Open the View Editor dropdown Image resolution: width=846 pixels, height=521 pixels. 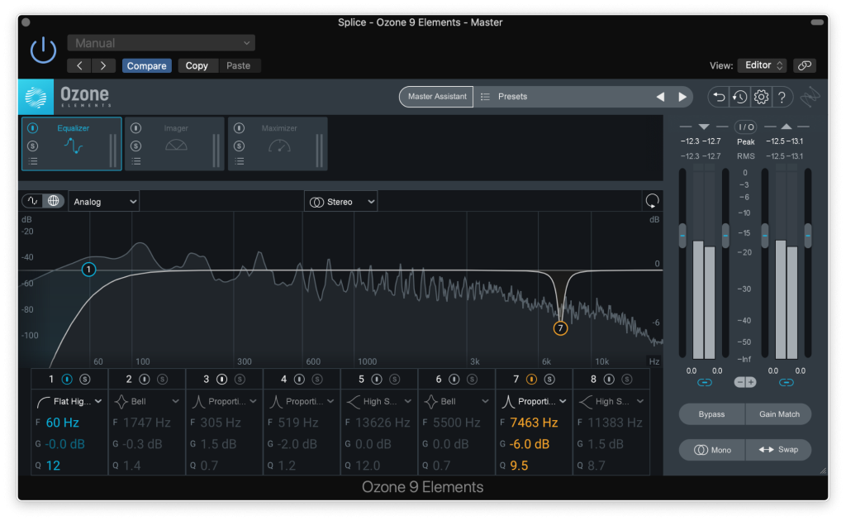[x=763, y=65]
